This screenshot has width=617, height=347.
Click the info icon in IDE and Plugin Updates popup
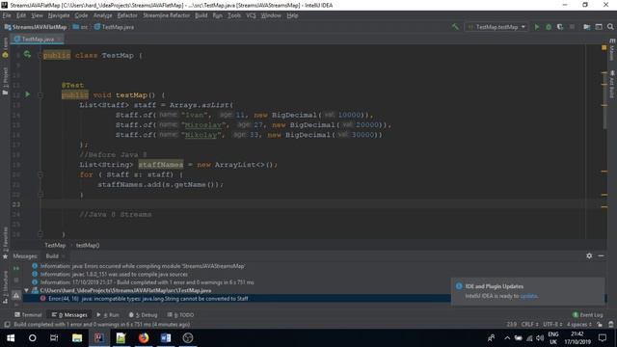[x=459, y=286]
